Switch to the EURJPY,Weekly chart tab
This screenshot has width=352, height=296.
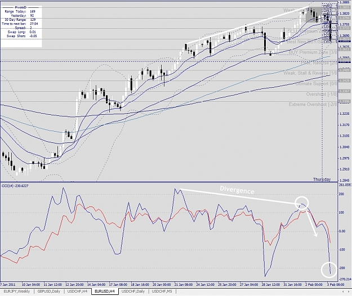pyautogui.click(x=16, y=291)
